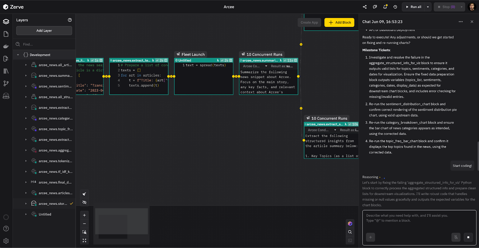Image resolution: width=479 pixels, height=248 pixels.
Task: Expand the Untitled tree item
Action: [26, 214]
